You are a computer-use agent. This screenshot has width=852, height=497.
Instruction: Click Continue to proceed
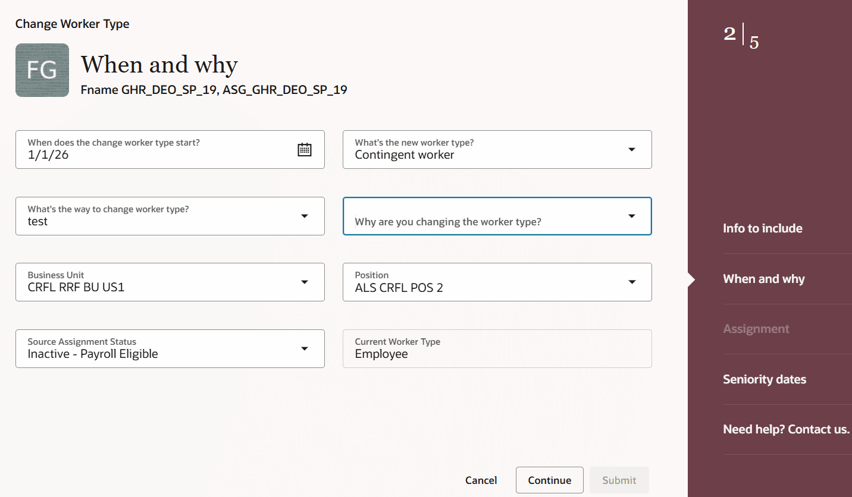(549, 480)
